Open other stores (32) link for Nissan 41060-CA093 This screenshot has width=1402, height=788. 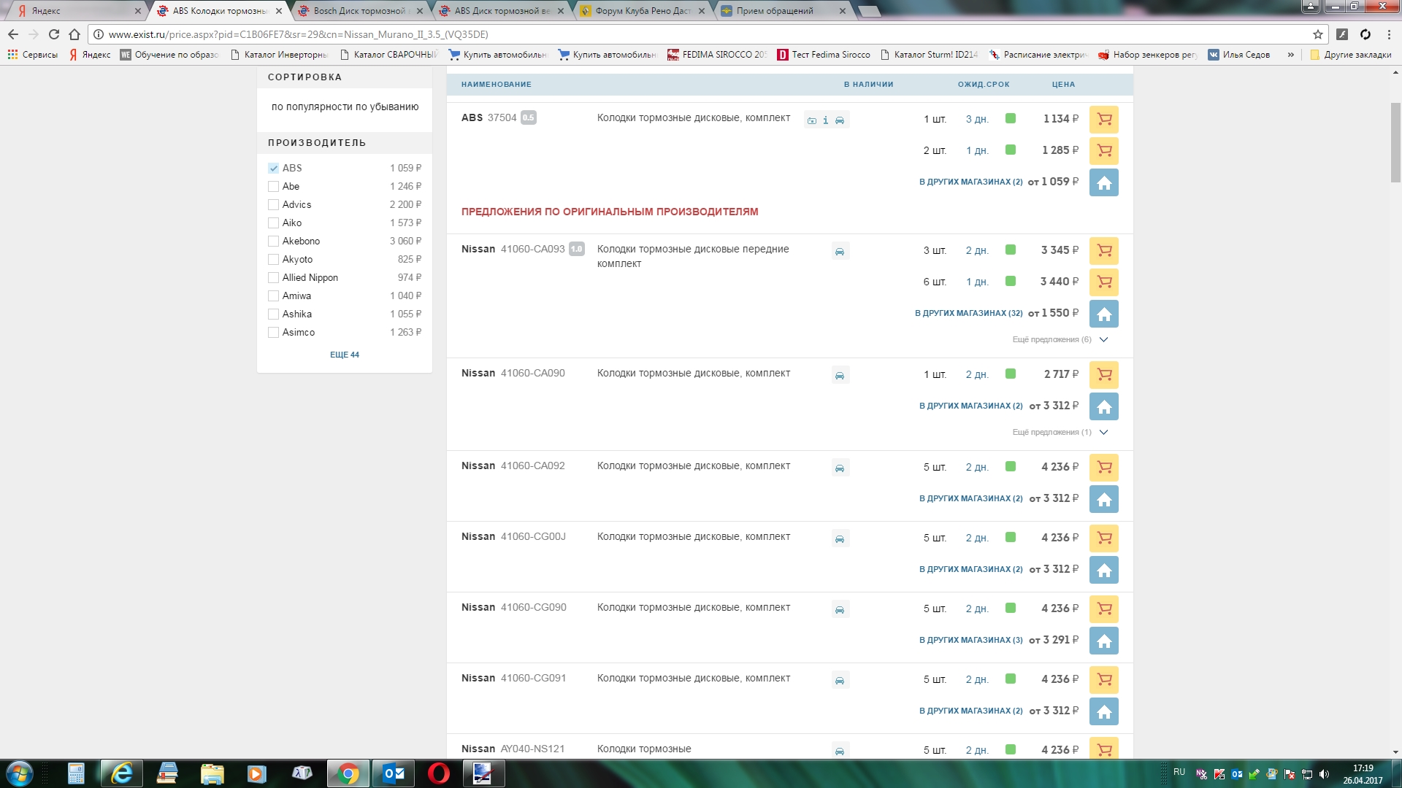point(968,313)
